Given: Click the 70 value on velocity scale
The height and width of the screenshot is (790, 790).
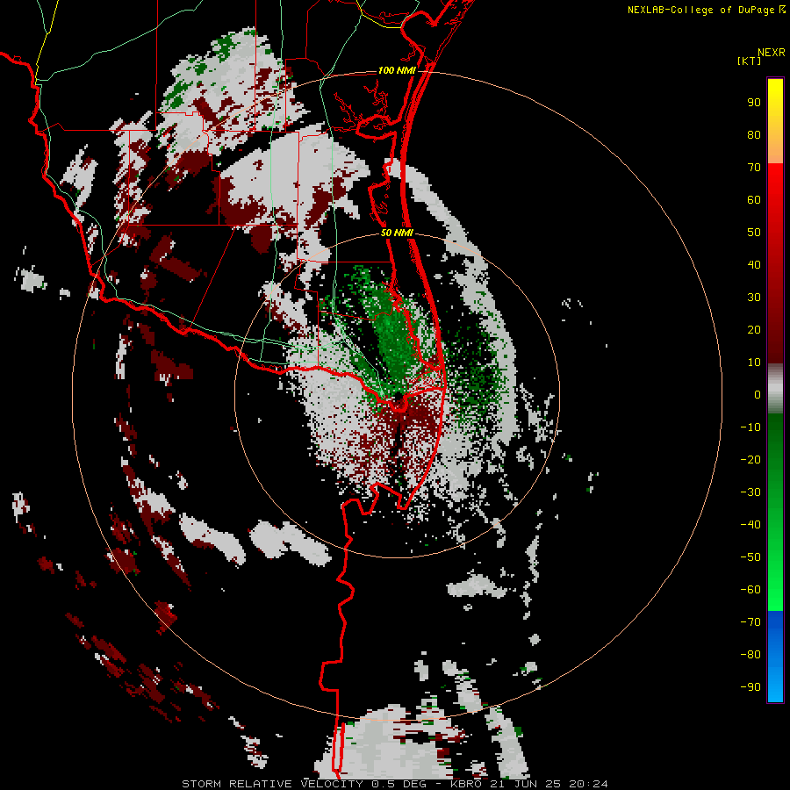Looking at the screenshot, I should [x=754, y=168].
